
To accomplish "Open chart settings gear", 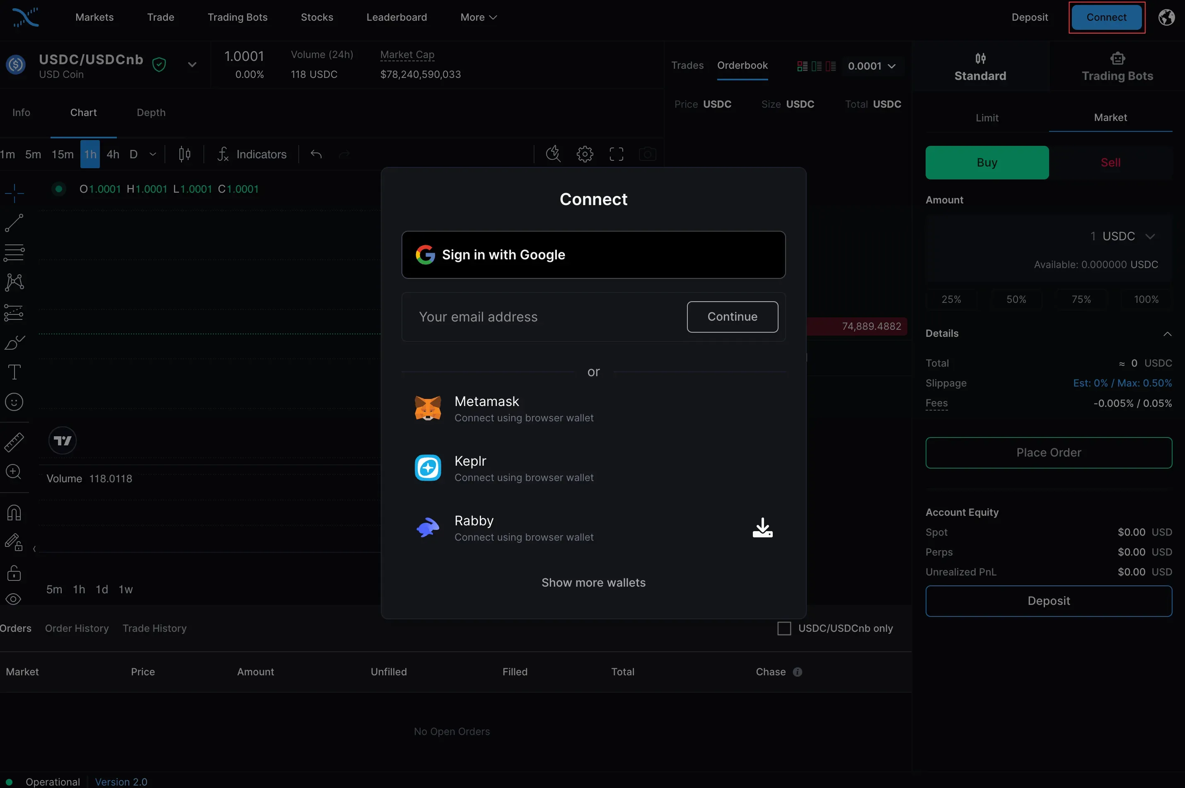I will (585, 154).
